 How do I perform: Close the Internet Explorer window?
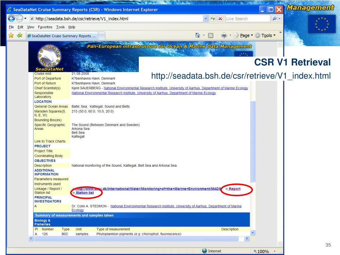(x=279, y=10)
